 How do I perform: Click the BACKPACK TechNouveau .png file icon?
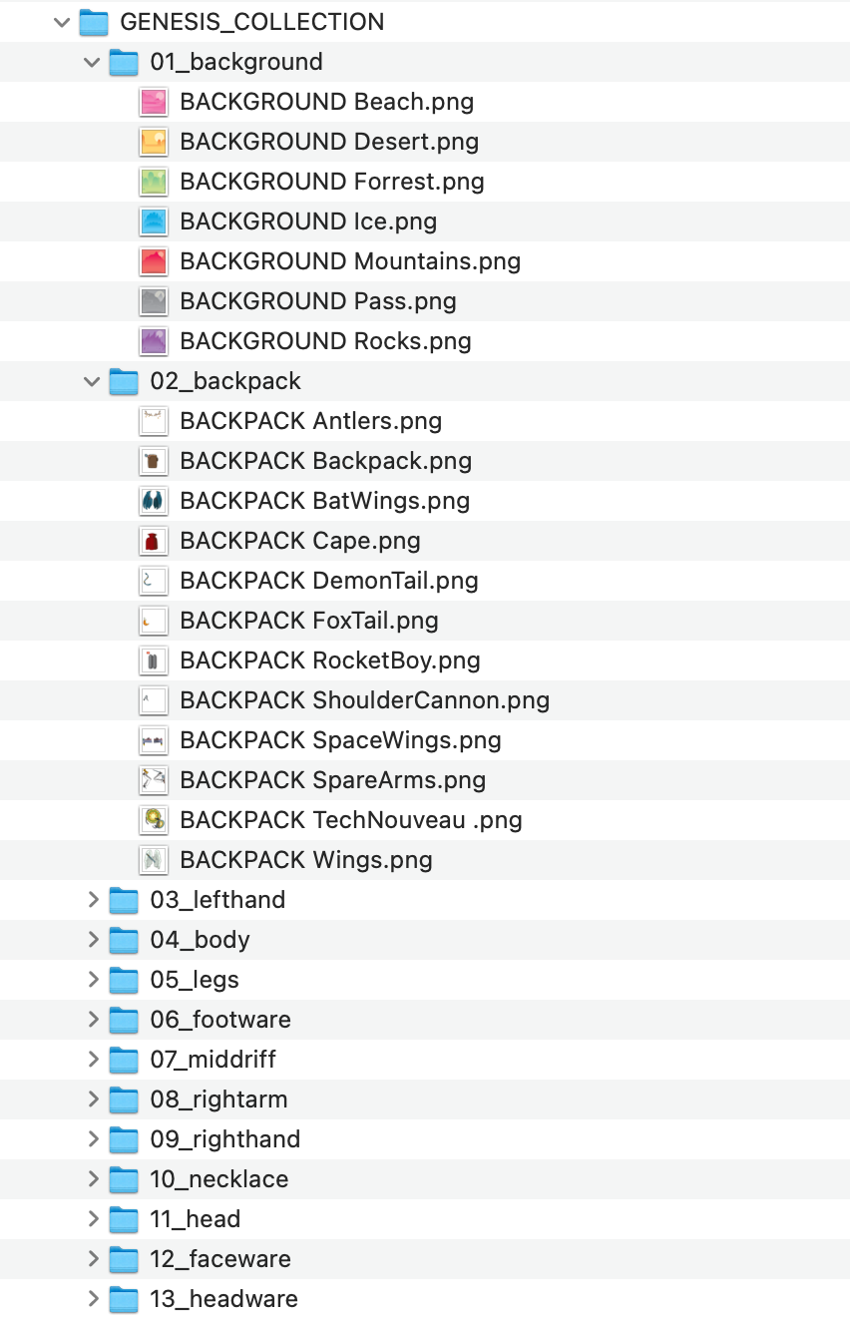(153, 820)
